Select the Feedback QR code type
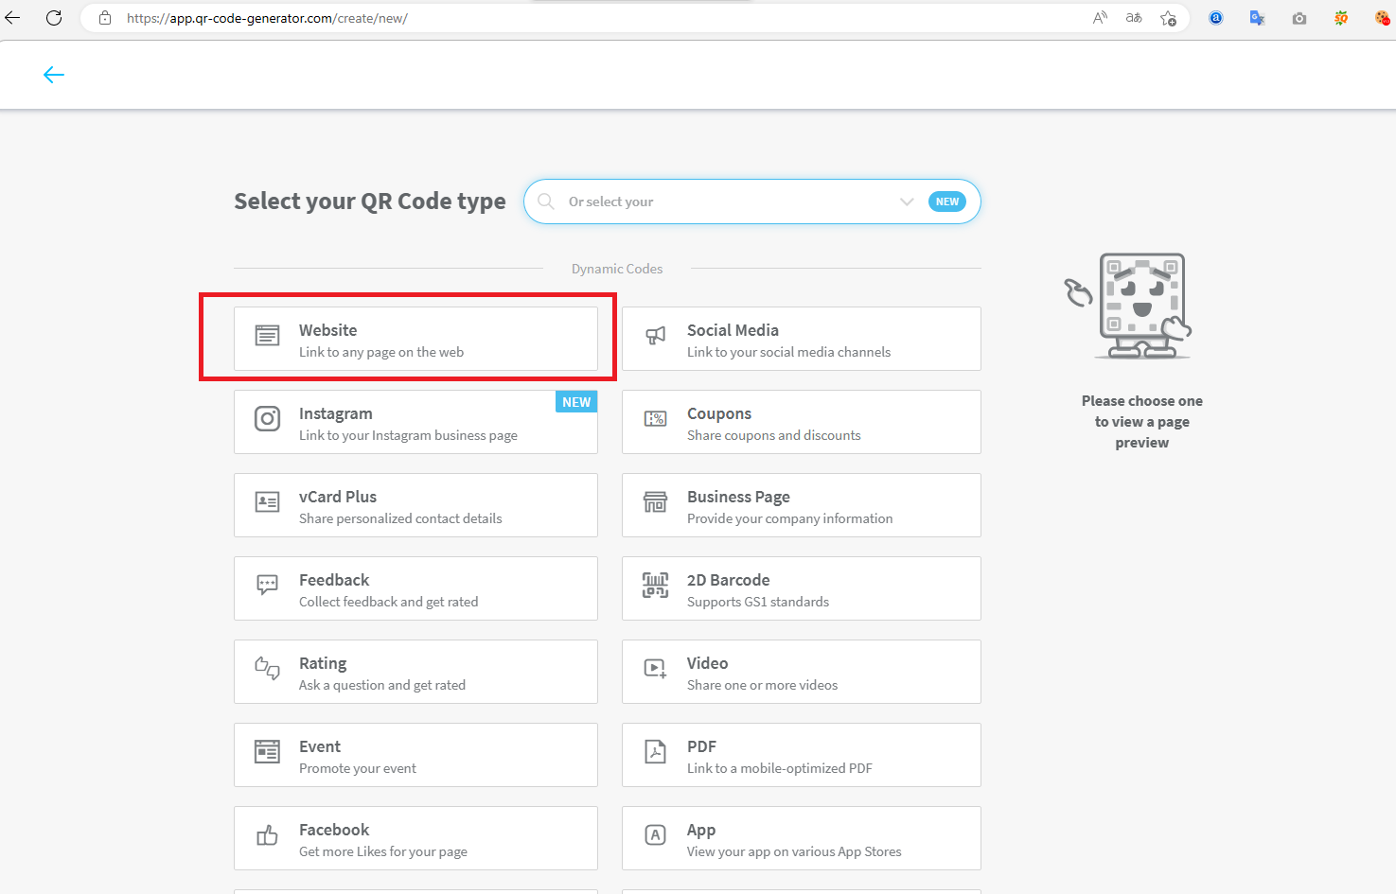 [x=415, y=588]
